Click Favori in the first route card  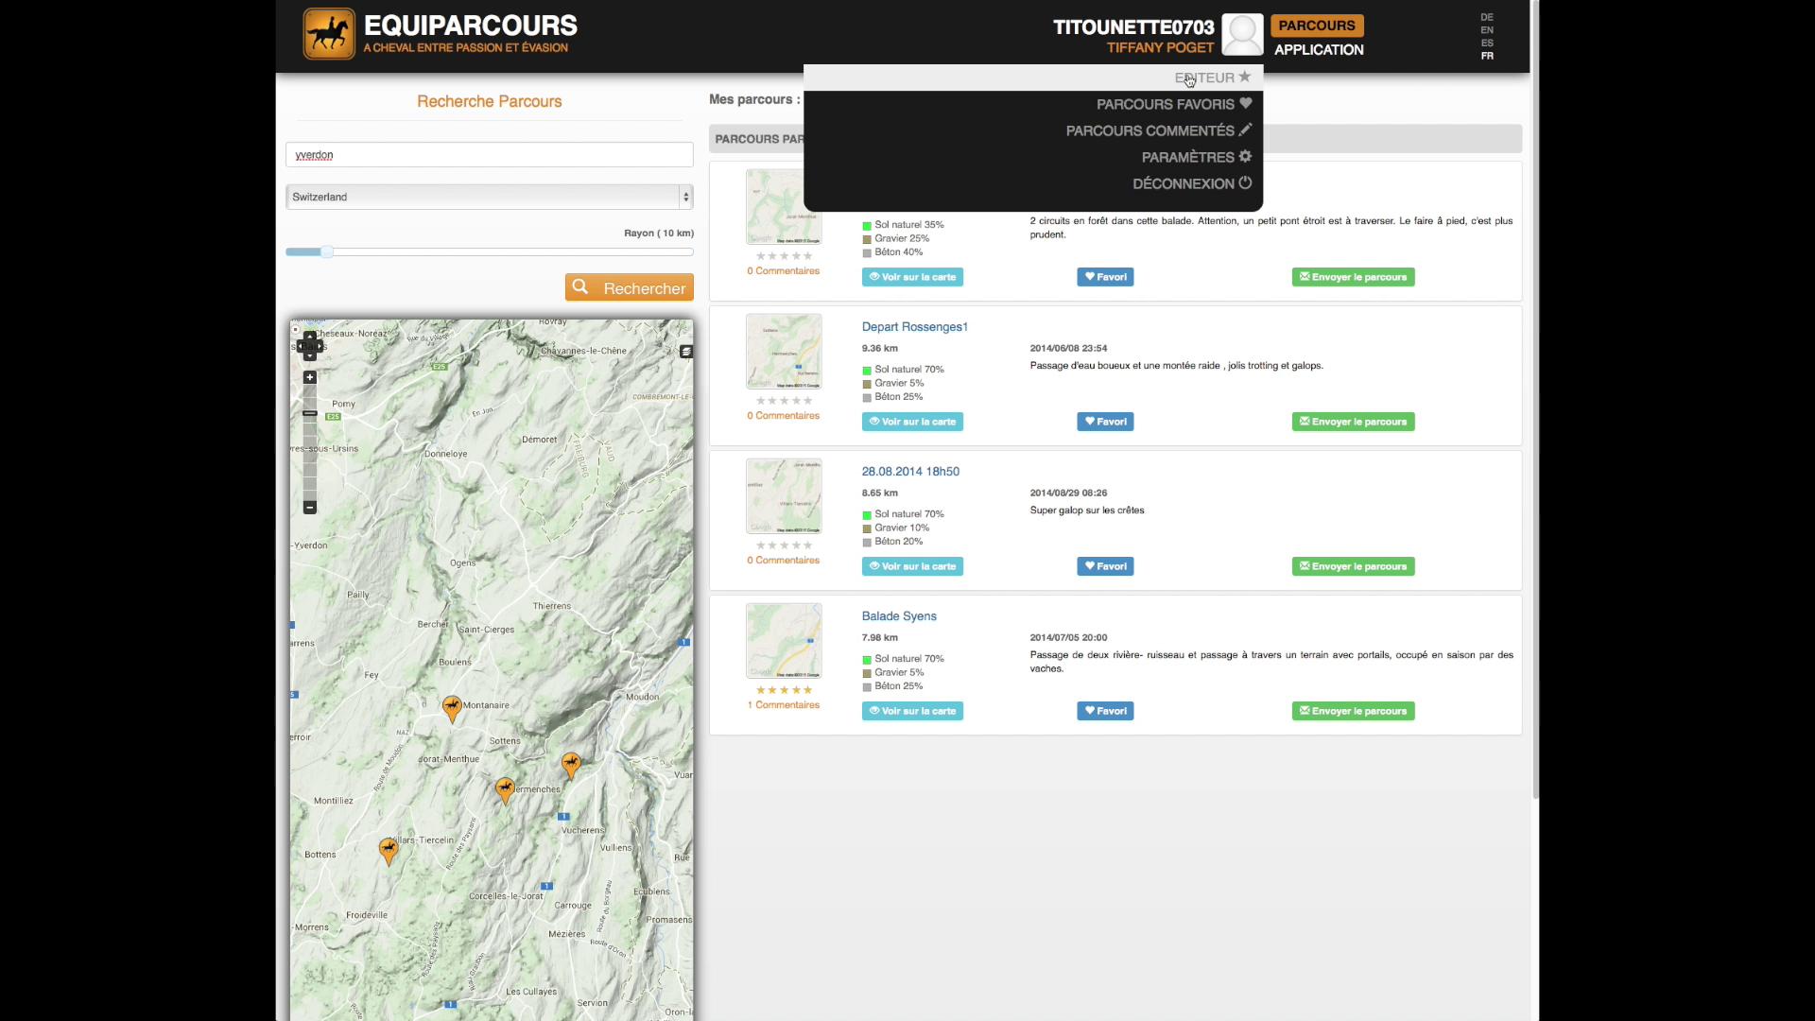pyautogui.click(x=1105, y=277)
